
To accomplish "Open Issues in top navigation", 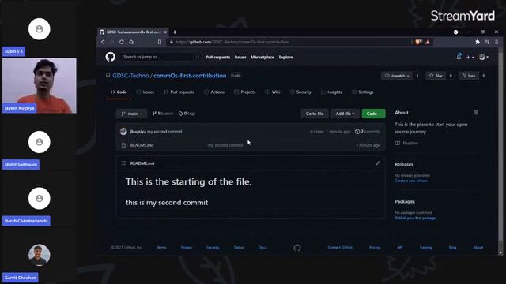I will (x=240, y=58).
